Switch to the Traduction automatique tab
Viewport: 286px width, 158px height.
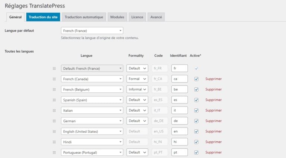[x=83, y=17]
